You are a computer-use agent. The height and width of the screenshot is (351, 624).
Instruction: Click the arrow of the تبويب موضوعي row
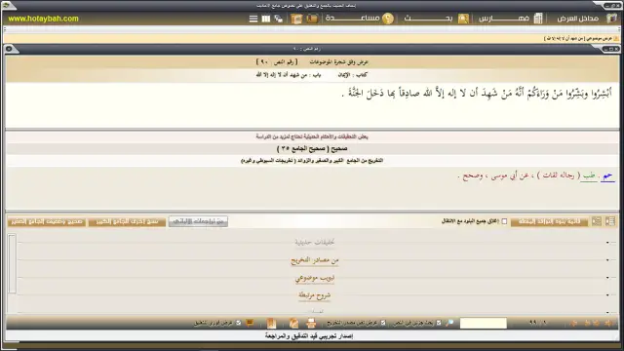pyautogui.click(x=607, y=277)
